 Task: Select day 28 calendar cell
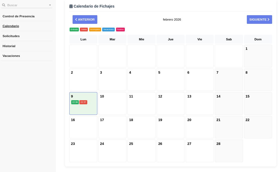coord(229,151)
